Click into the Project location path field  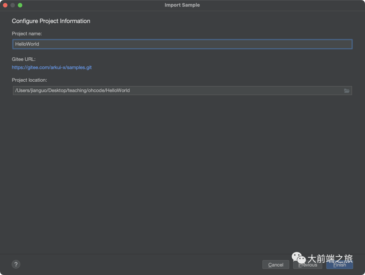(176, 90)
